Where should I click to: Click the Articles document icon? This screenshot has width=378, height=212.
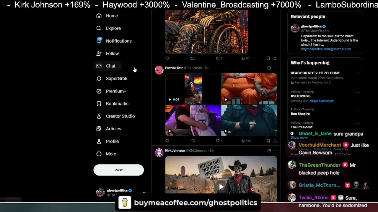(99, 129)
